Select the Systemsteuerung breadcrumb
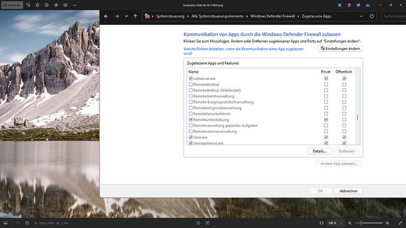The width and height of the screenshot is (406, 228). 170,16
